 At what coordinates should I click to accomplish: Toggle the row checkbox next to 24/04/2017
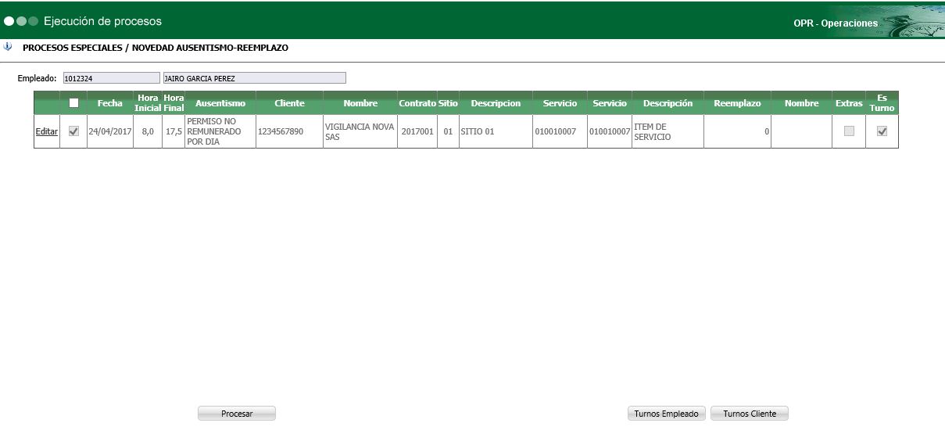[73, 131]
